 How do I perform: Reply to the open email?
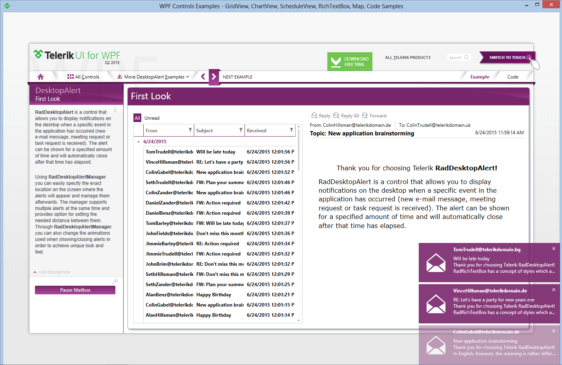[x=321, y=115]
